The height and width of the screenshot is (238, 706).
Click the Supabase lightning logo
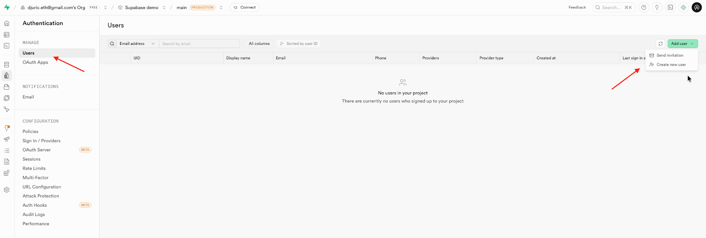[7, 7]
